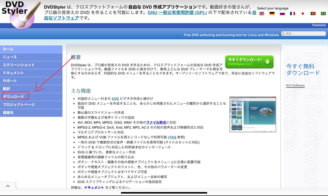
Task: Click the 'Free DVD authoring and burning tool' tagline
Action: [231, 35]
